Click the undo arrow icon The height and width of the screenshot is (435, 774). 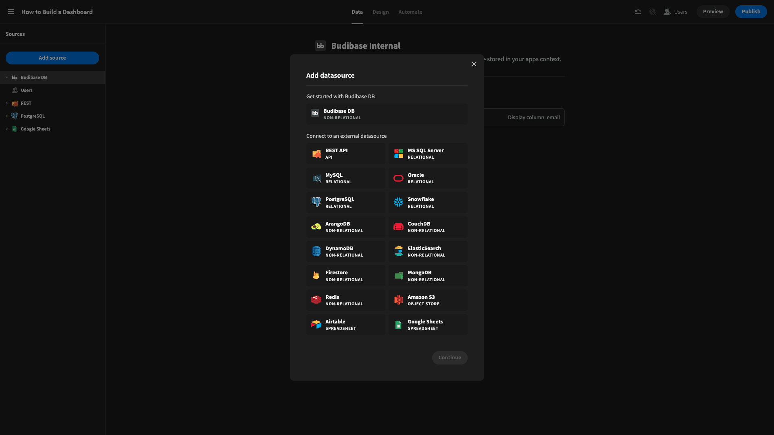(638, 12)
